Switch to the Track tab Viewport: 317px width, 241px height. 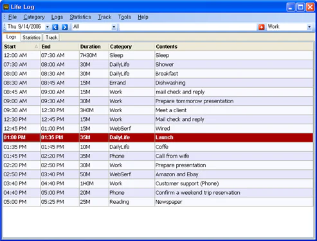click(51, 38)
